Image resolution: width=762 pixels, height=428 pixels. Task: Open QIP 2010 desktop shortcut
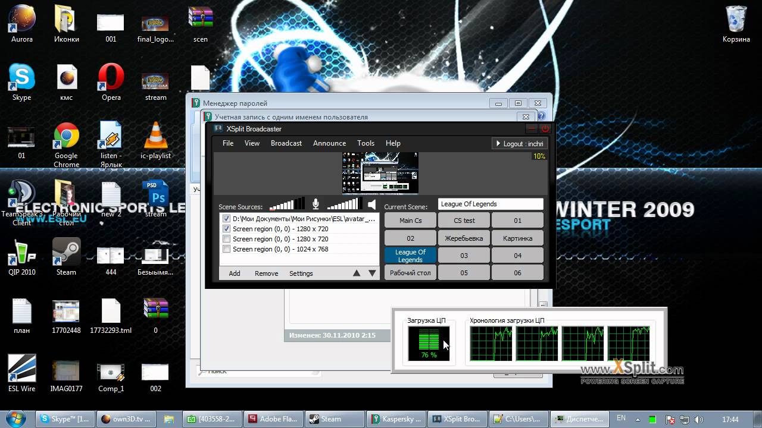click(x=22, y=257)
